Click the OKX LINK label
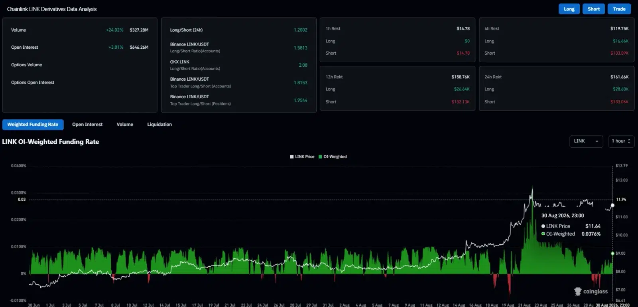Image resolution: width=638 pixels, height=307 pixels. coord(180,62)
